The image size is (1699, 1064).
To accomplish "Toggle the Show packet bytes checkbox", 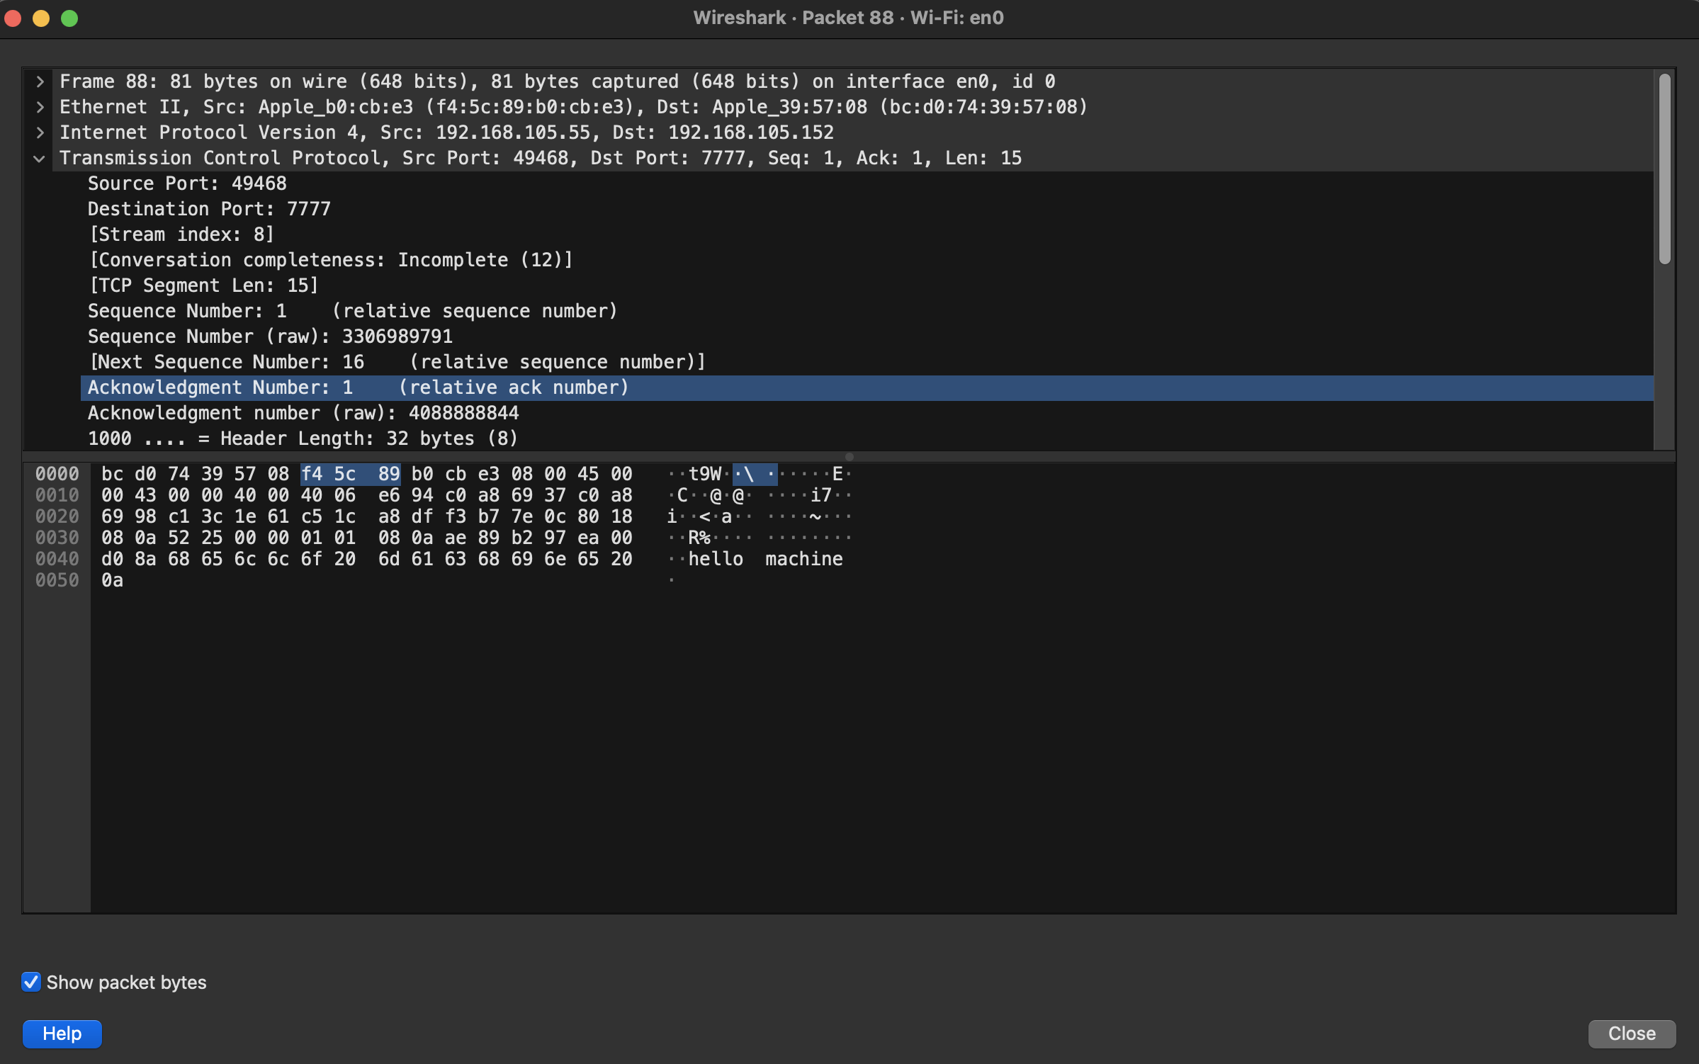I will coord(31,982).
